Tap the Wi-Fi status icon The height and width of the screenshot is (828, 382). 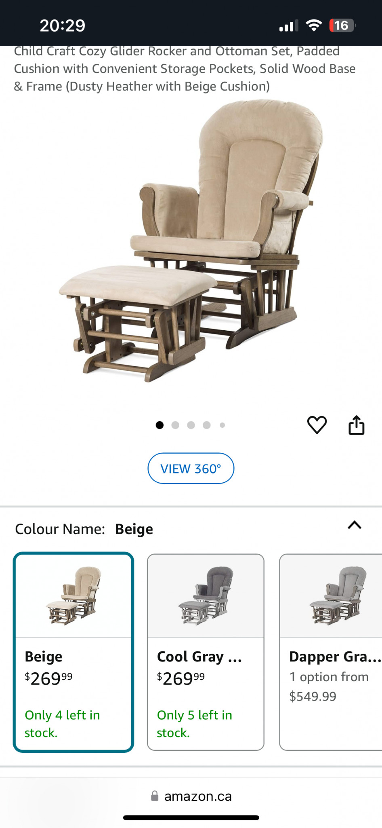point(314,25)
